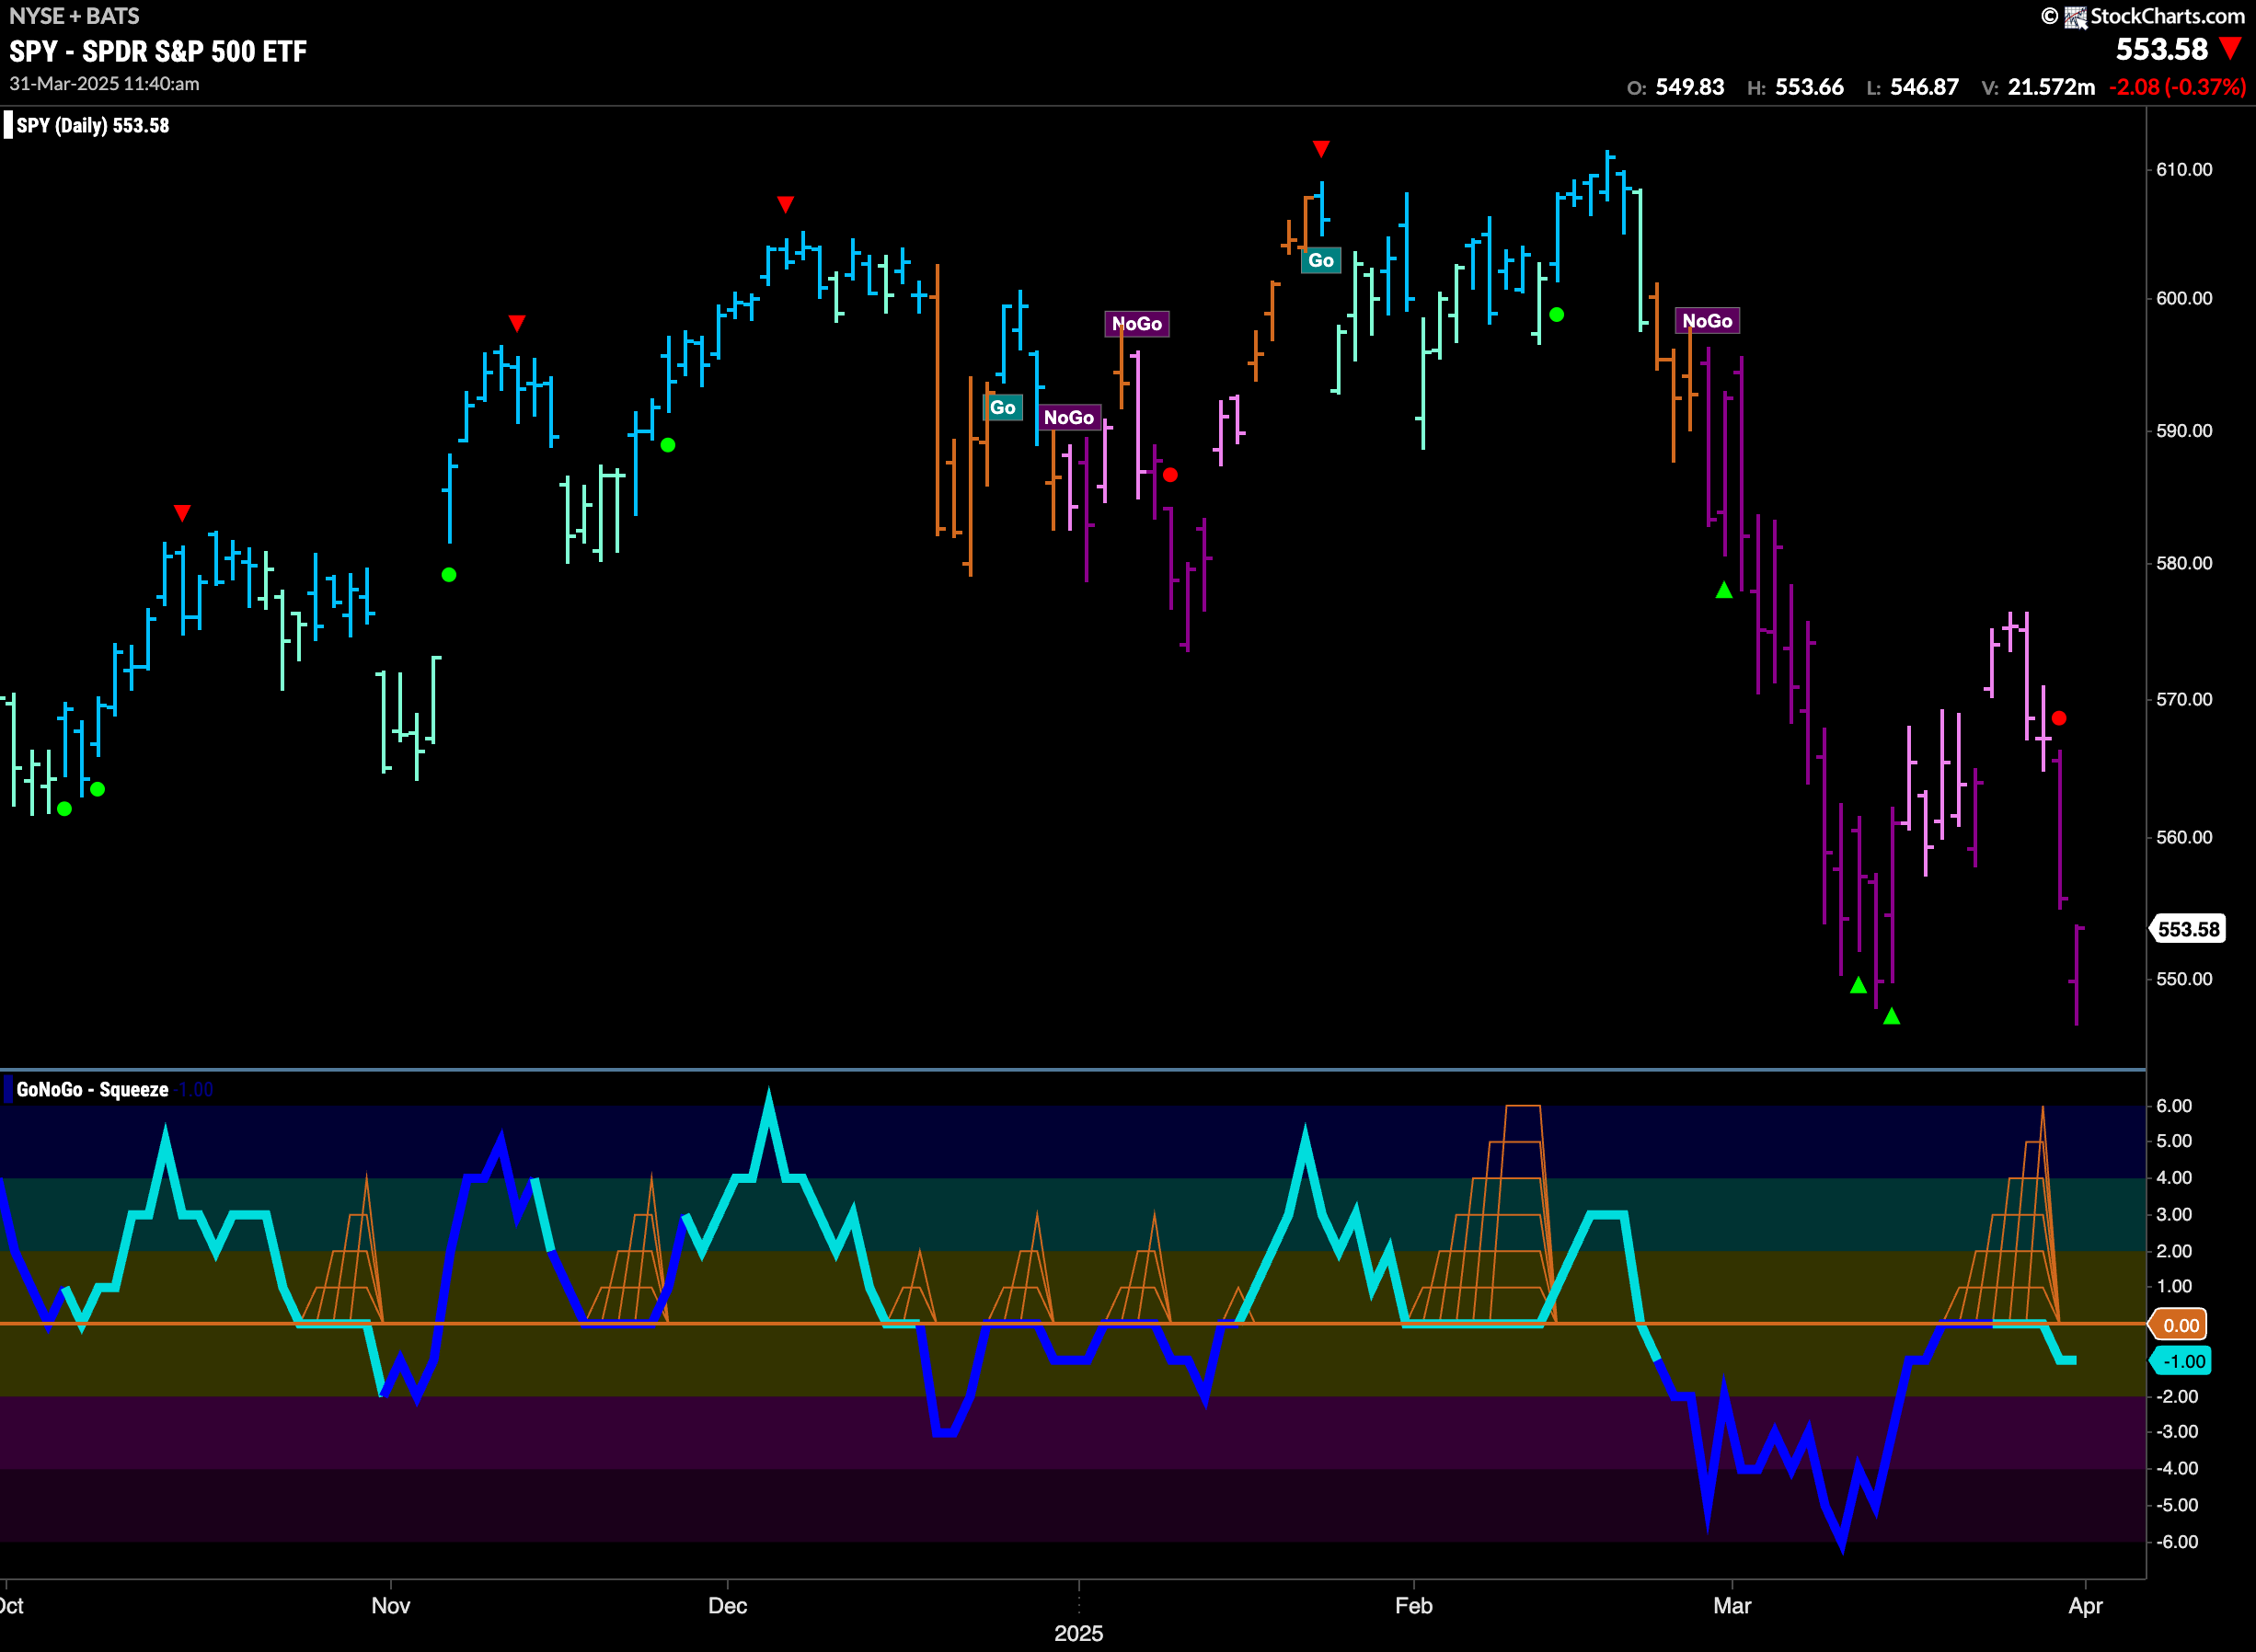Click the green dot near 599 in mid-February
Image resolution: width=2256 pixels, height=1652 pixels.
coord(1557,315)
